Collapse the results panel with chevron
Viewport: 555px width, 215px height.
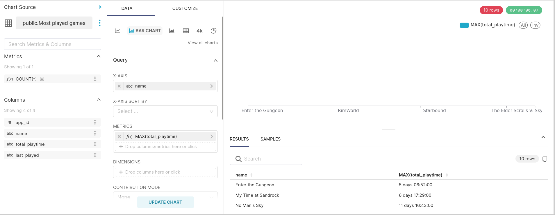pos(543,137)
